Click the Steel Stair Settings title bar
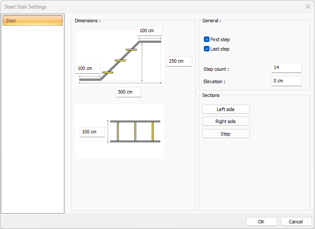The width and height of the screenshot is (315, 229). [129, 7]
